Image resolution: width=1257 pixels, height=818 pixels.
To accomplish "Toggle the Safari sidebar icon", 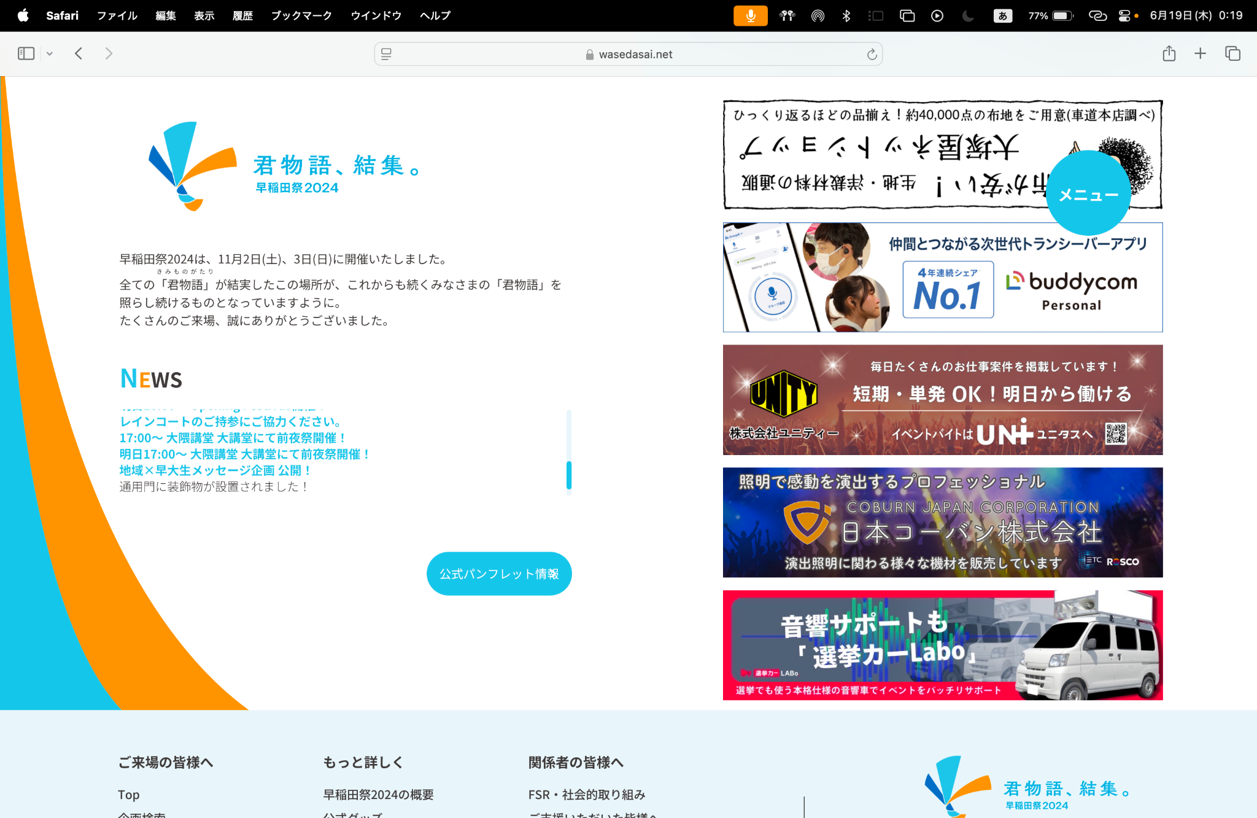I will pos(26,54).
